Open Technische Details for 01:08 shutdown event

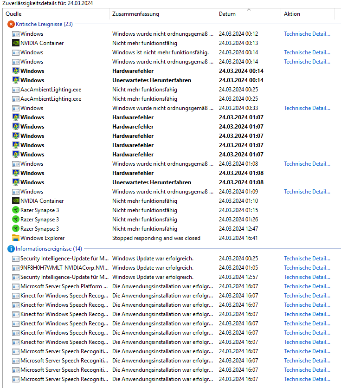coord(307,163)
